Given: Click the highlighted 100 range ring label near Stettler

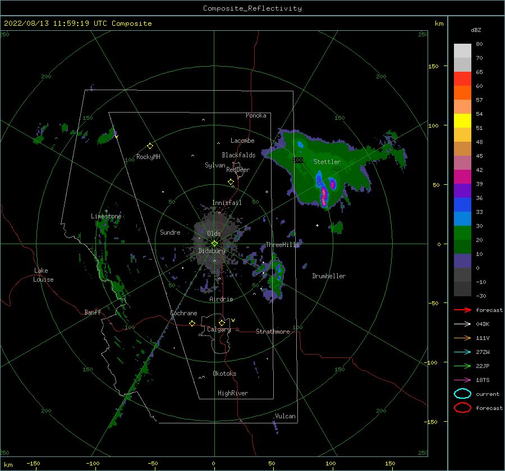Looking at the screenshot, I should pyautogui.click(x=298, y=160).
